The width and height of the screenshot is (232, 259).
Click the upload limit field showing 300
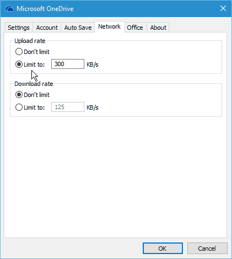click(68, 64)
